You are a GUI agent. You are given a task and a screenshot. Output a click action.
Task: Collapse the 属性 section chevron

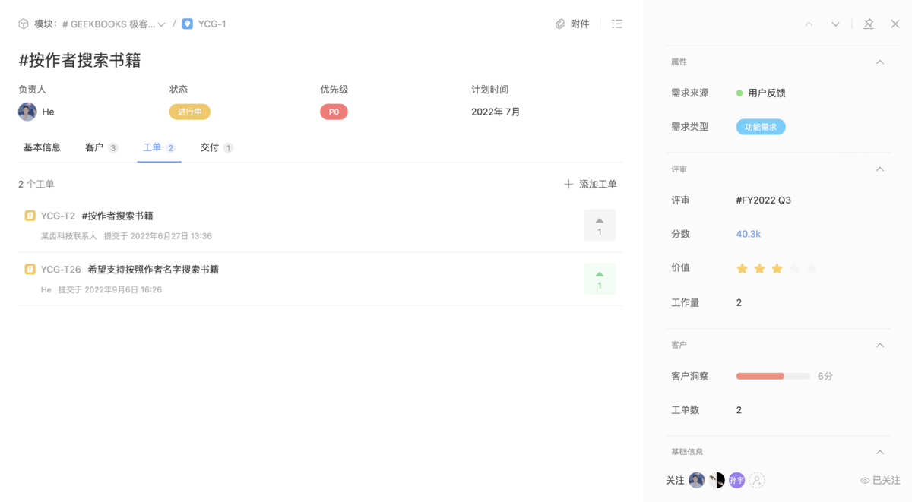click(x=880, y=62)
